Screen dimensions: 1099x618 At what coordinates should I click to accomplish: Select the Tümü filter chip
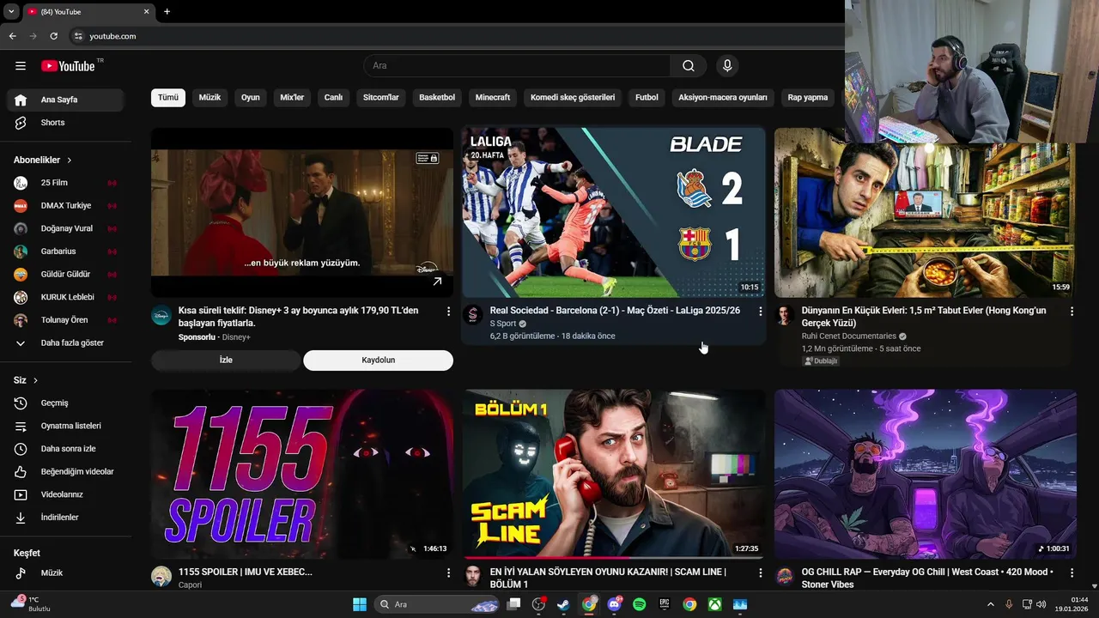click(x=168, y=98)
